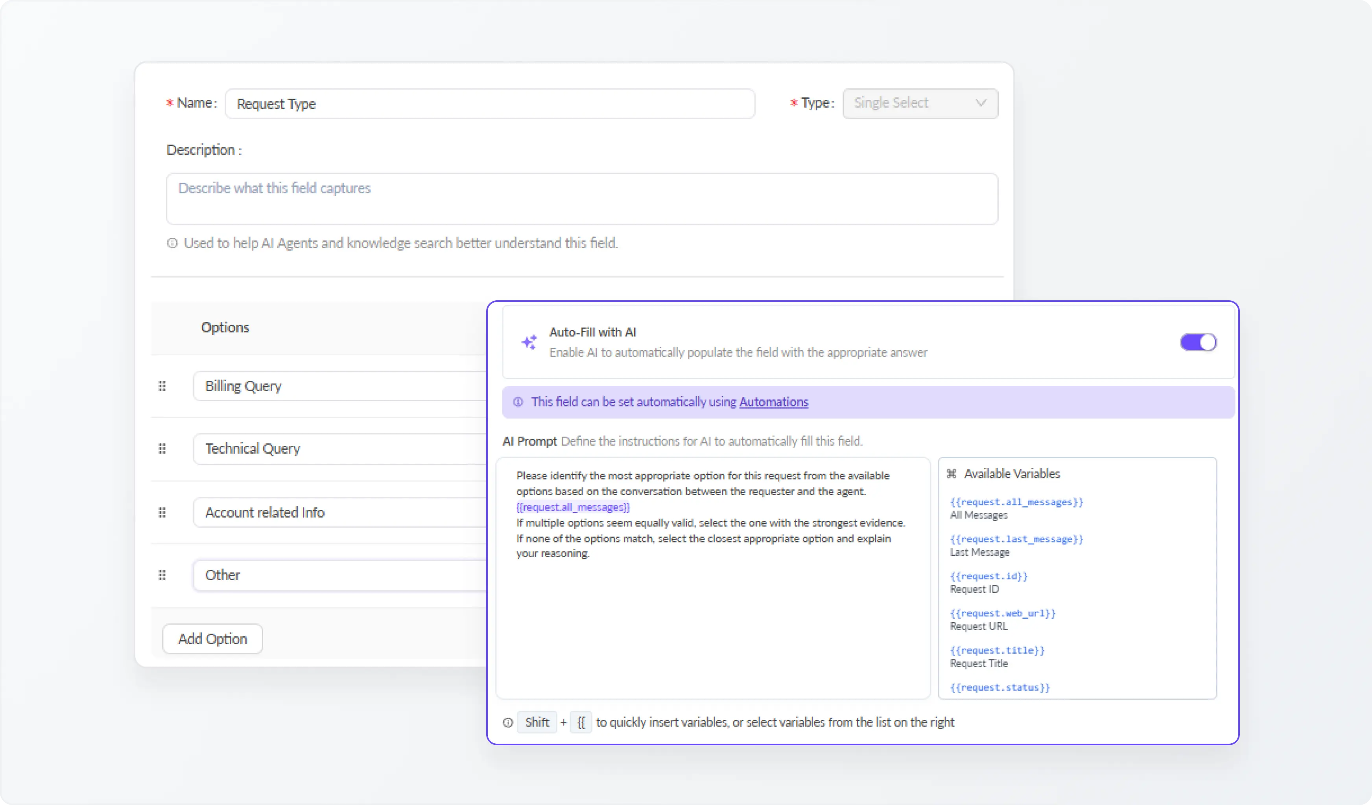Insert the {{request.last_message}} variable

[x=1016, y=539]
